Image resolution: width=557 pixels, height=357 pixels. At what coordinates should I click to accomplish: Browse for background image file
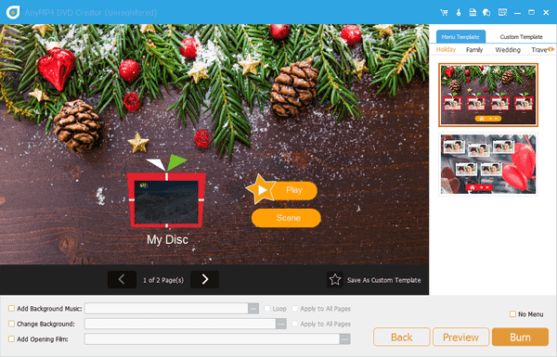pyautogui.click(x=281, y=324)
